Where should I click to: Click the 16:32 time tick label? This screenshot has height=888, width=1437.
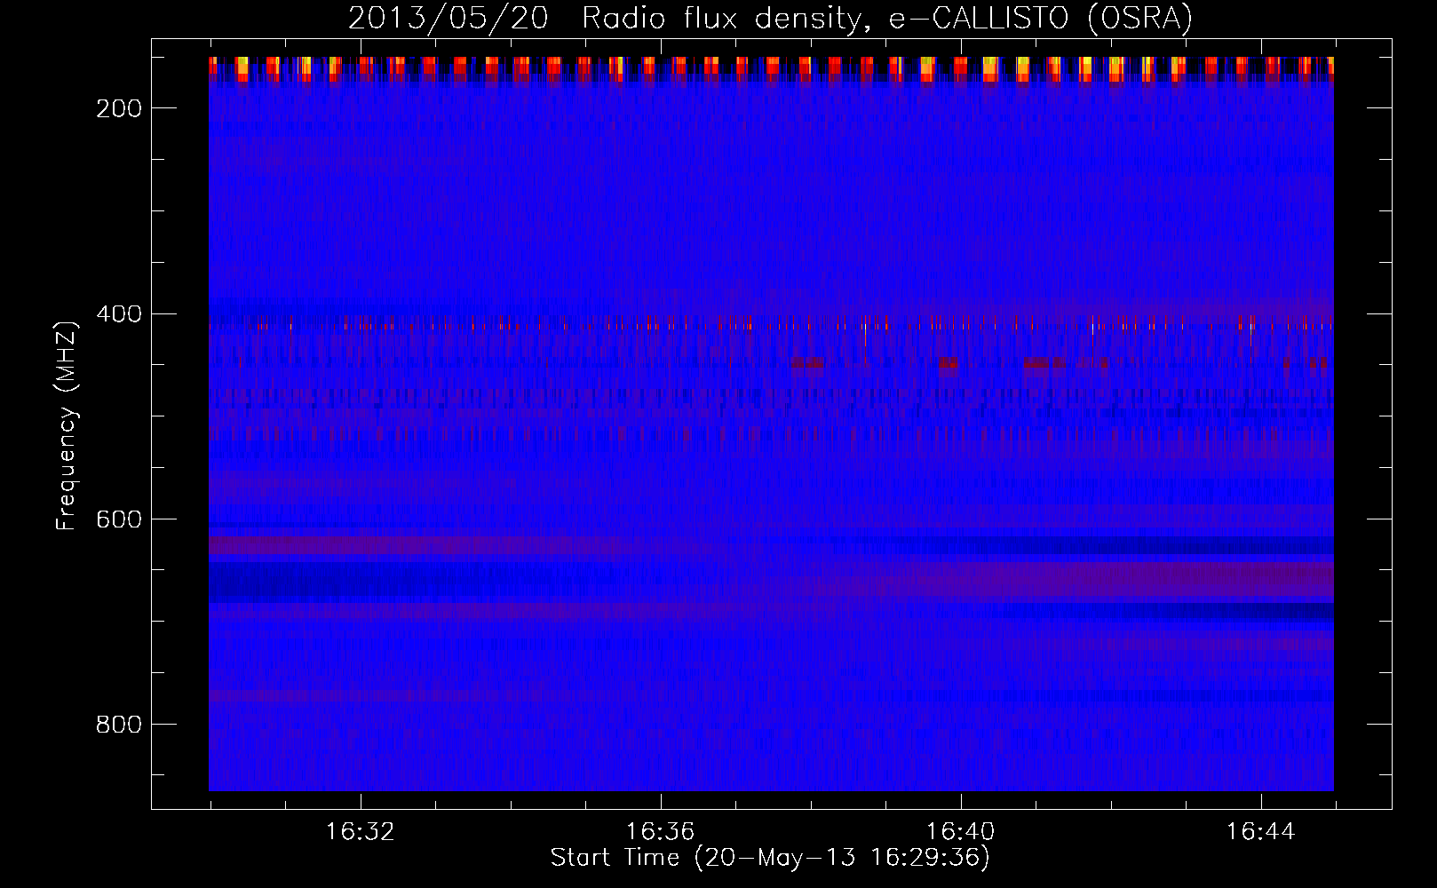[360, 832]
